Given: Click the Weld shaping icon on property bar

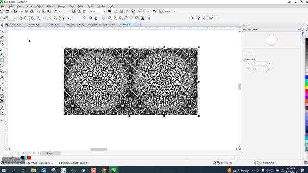Looking at the screenshot, I should tap(110, 18).
